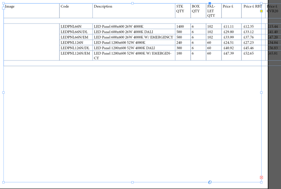Screen dimensions: 281x189
Task: Click the blue italic zero on bottom edge
Action: click(210, 182)
